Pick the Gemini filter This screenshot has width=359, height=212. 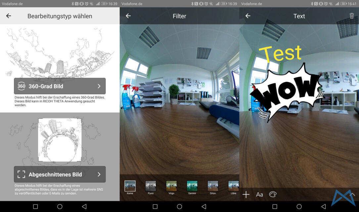tap(192, 186)
